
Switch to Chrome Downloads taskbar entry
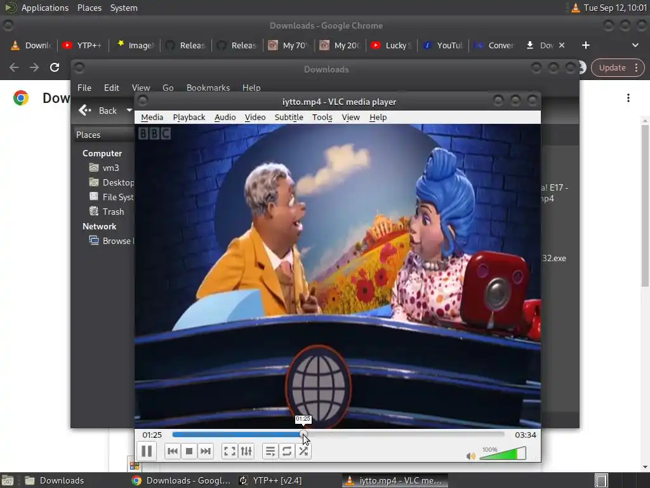[181, 480]
